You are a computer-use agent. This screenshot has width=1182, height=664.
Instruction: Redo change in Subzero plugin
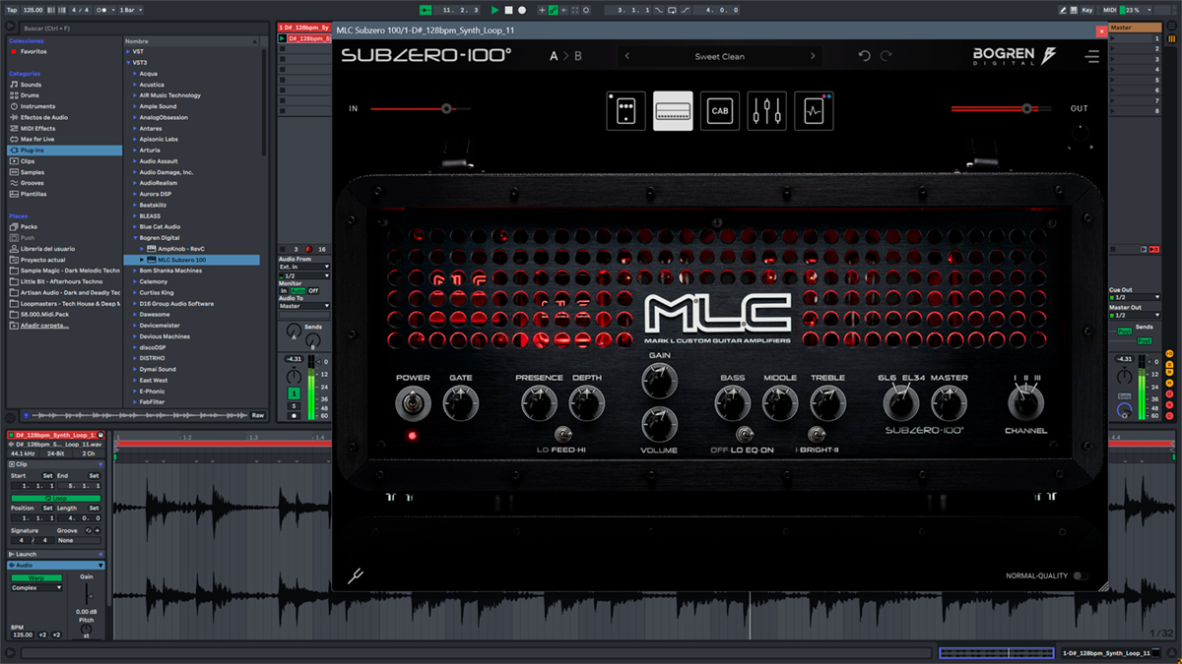point(886,56)
